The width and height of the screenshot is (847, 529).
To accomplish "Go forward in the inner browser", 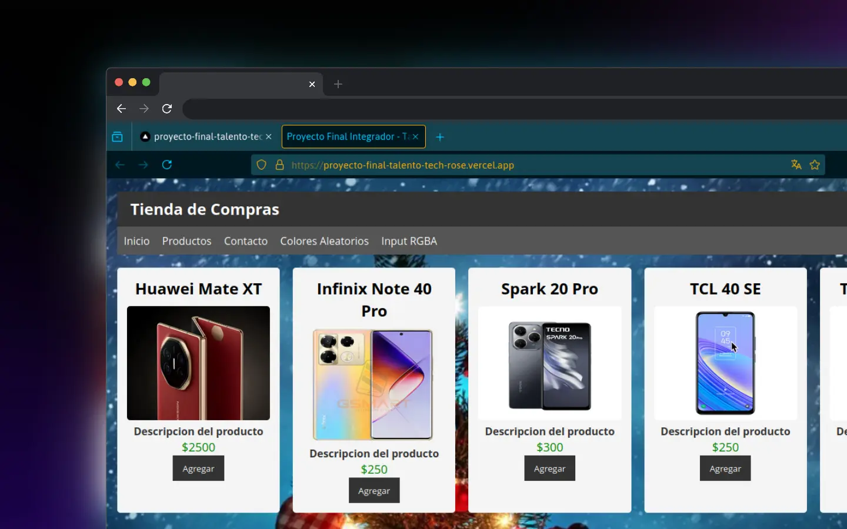I will (x=144, y=165).
